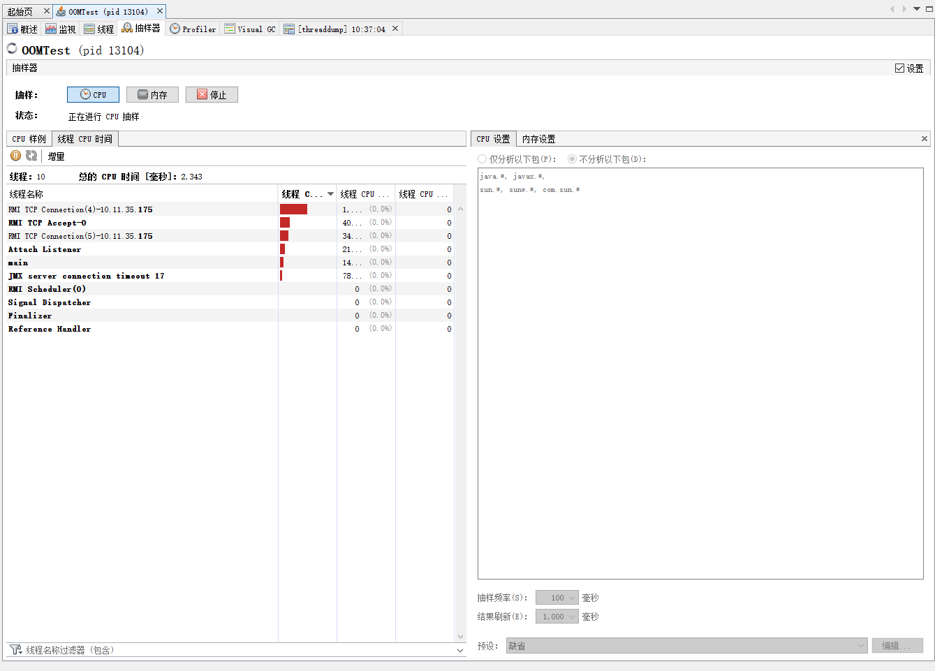Click into the excluded packages text area
The width and height of the screenshot is (935, 671).
click(700, 374)
